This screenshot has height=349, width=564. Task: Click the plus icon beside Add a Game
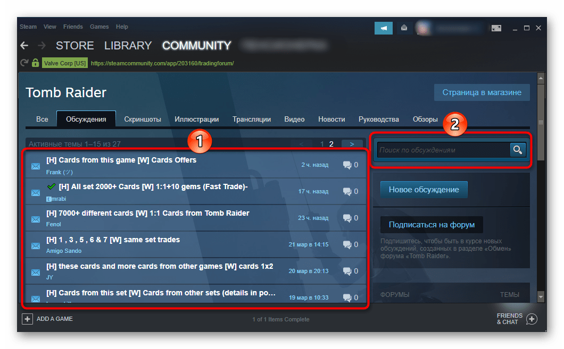27,319
